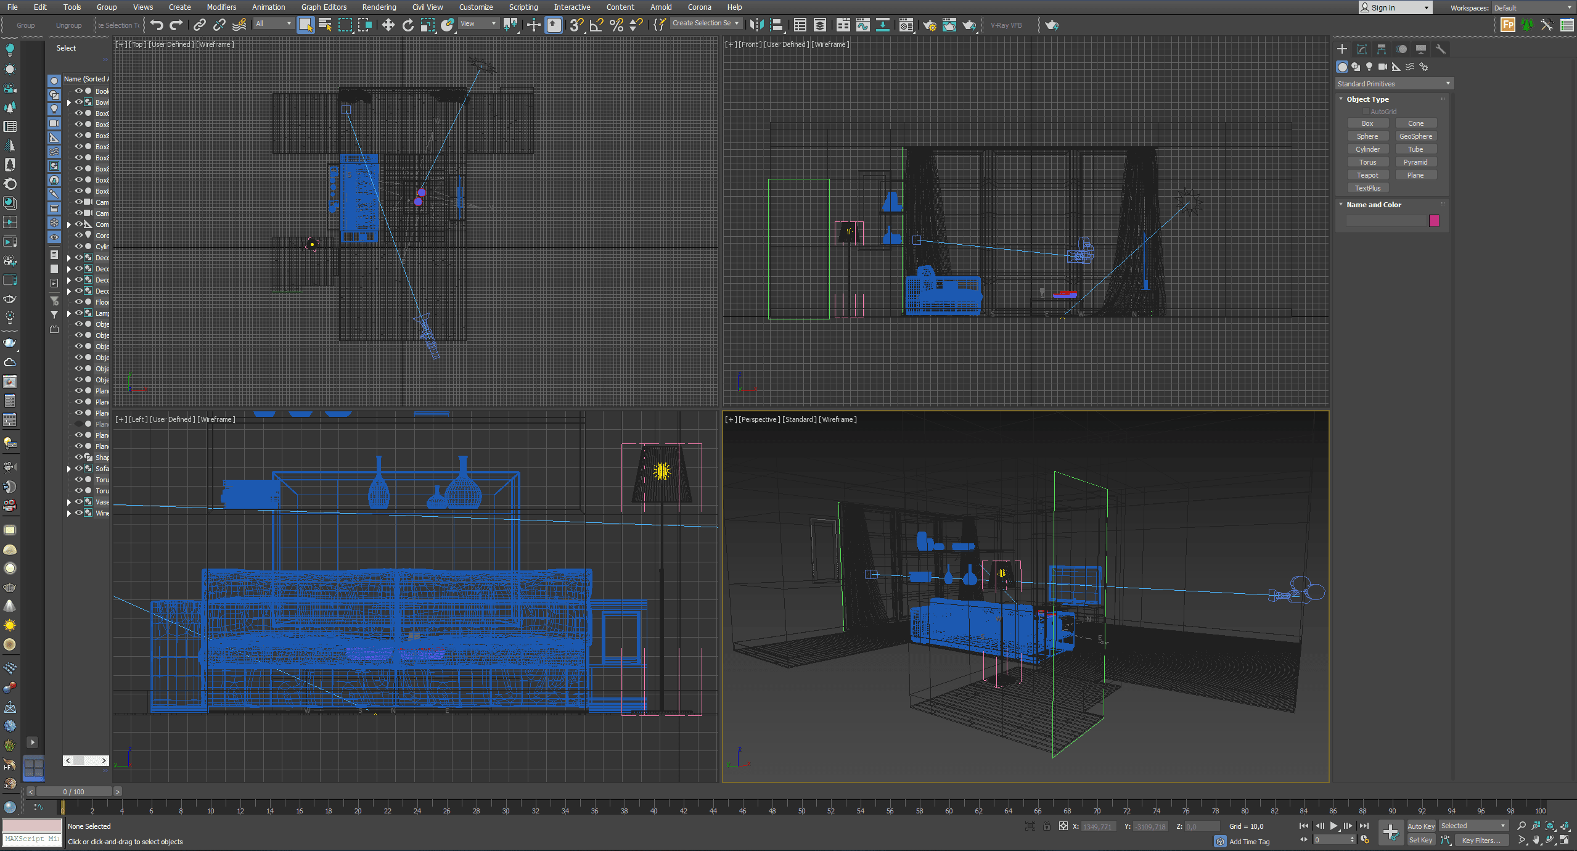Open the Workspaces Default dropdown

pyautogui.click(x=1533, y=7)
